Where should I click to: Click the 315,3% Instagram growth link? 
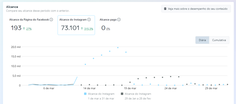89,29
